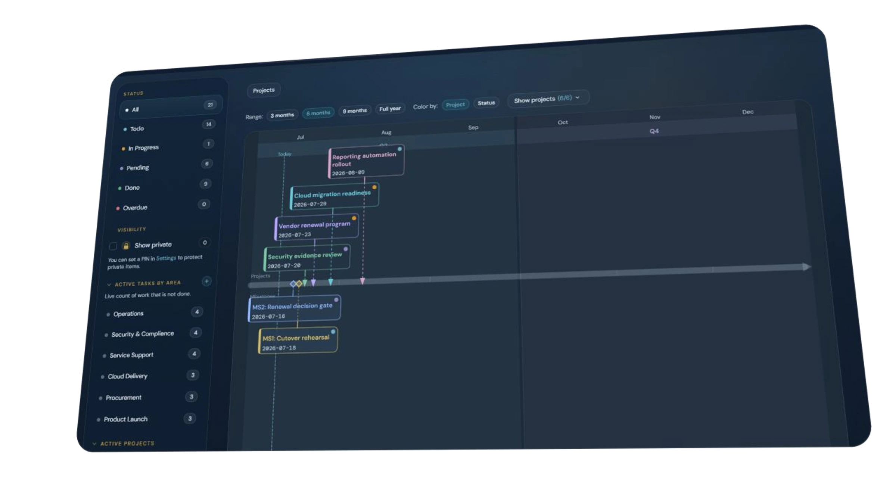
Task: Tick the Show private checkbox
Action: pyautogui.click(x=113, y=246)
